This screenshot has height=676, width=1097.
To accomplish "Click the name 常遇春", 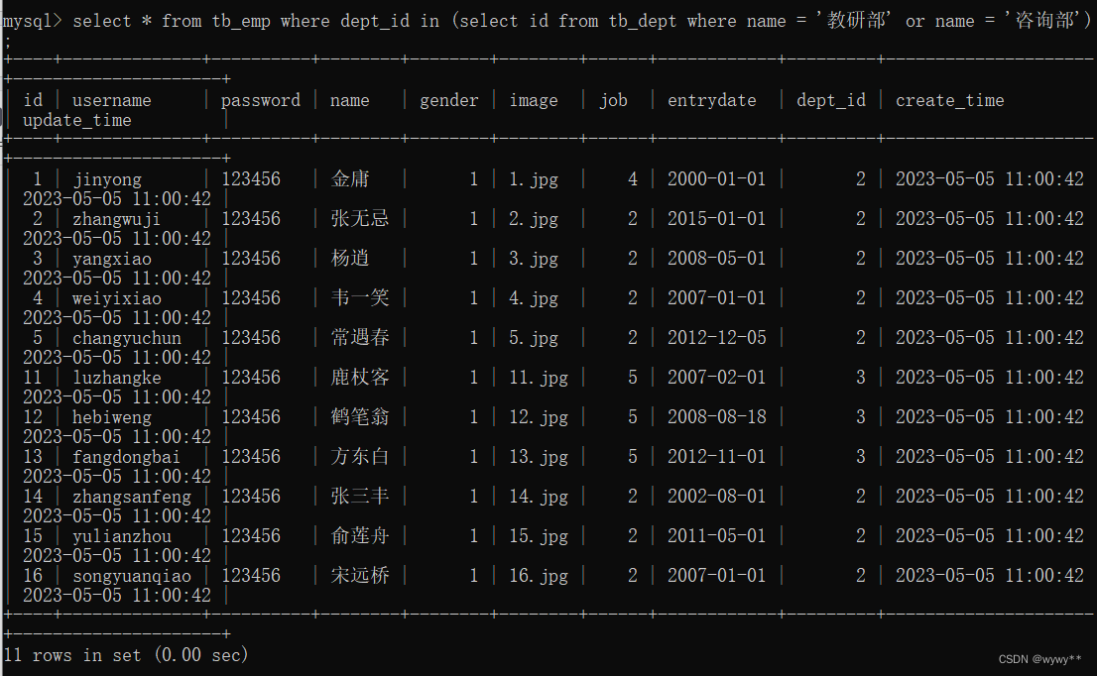I will point(360,338).
